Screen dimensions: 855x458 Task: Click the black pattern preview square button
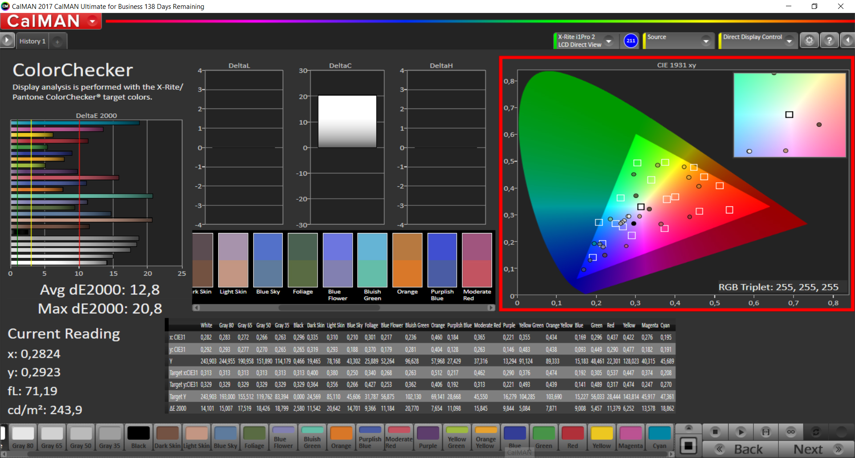688,446
